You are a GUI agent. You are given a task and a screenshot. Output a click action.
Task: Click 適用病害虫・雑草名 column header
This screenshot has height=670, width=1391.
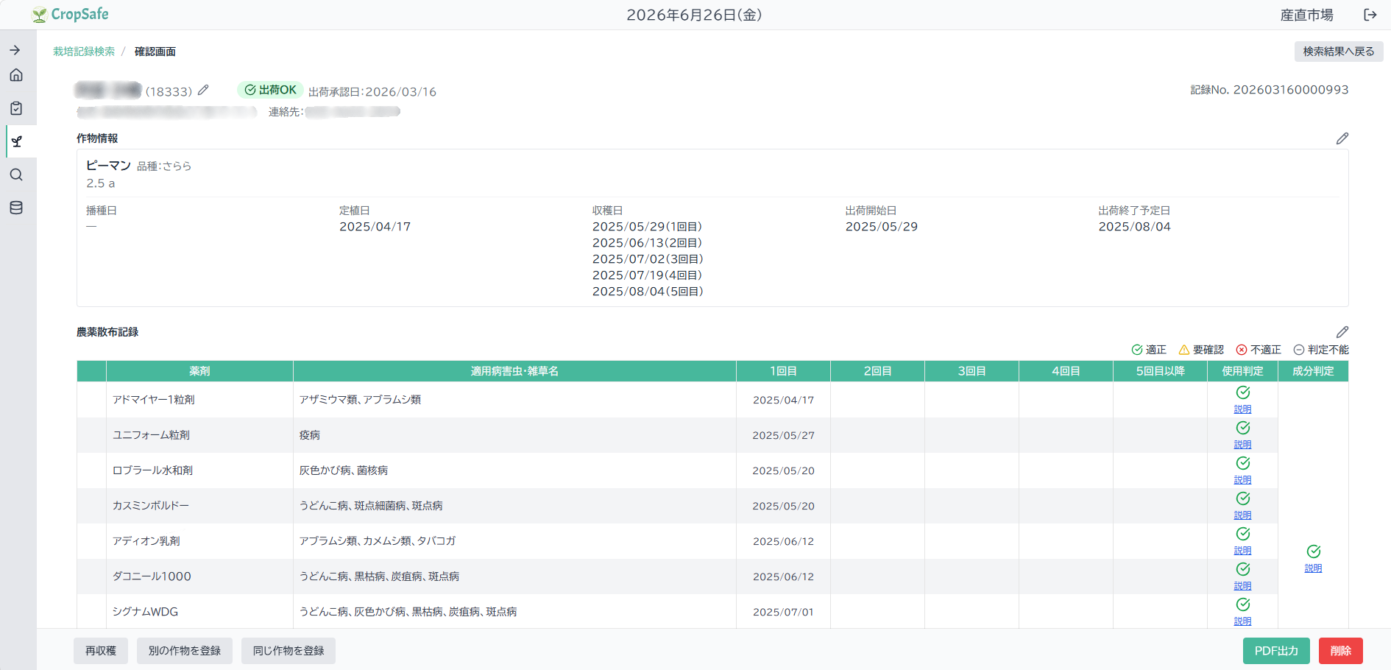click(514, 371)
